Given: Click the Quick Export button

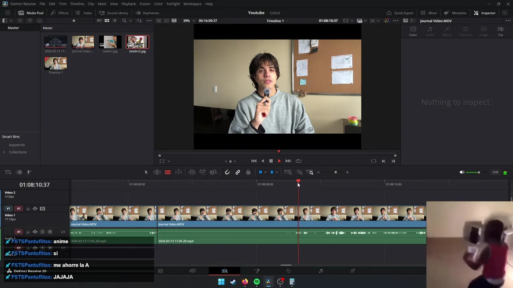Looking at the screenshot, I should coord(400,13).
